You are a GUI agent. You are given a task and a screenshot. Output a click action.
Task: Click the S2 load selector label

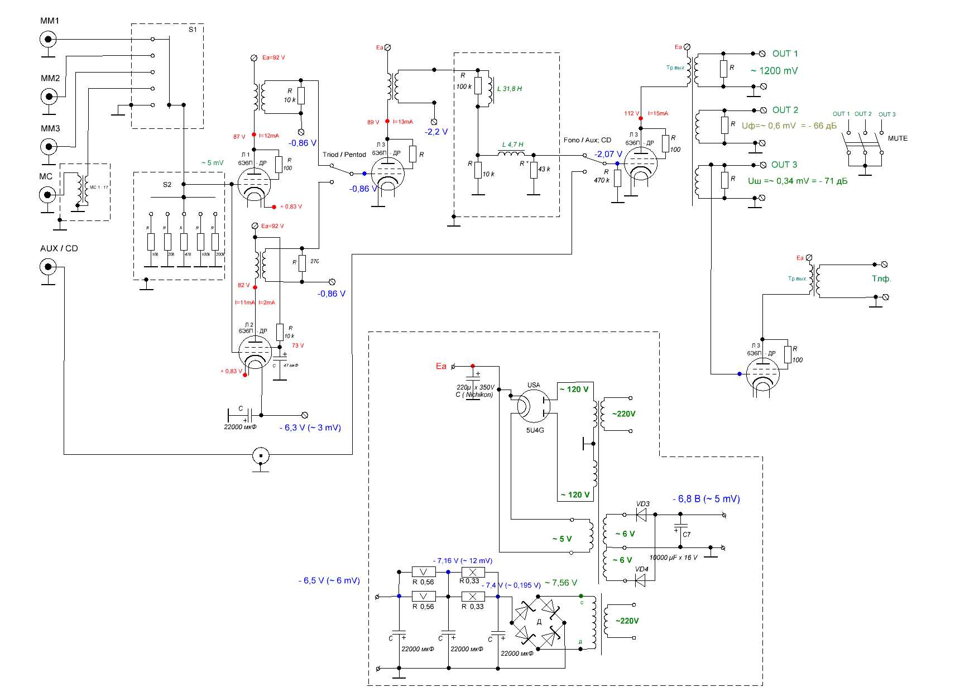coord(167,185)
